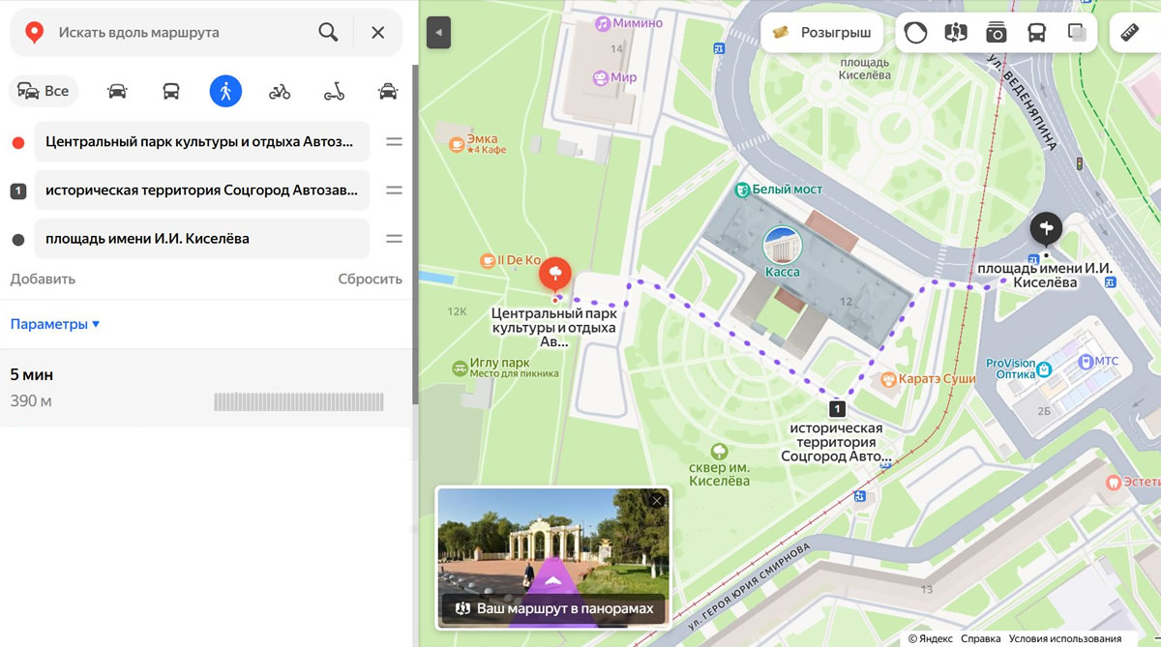Toggle the map layers switcher
Image resolution: width=1161 pixels, height=647 pixels.
click(1077, 33)
